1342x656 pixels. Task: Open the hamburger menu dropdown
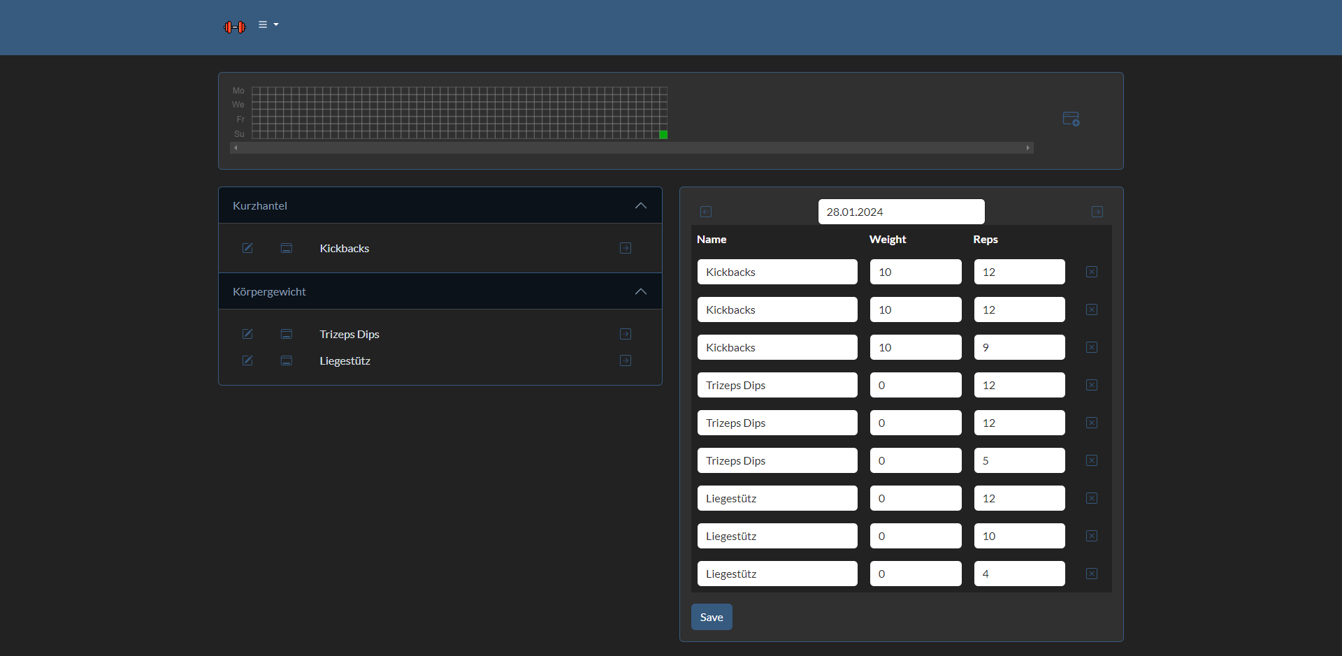click(x=268, y=24)
